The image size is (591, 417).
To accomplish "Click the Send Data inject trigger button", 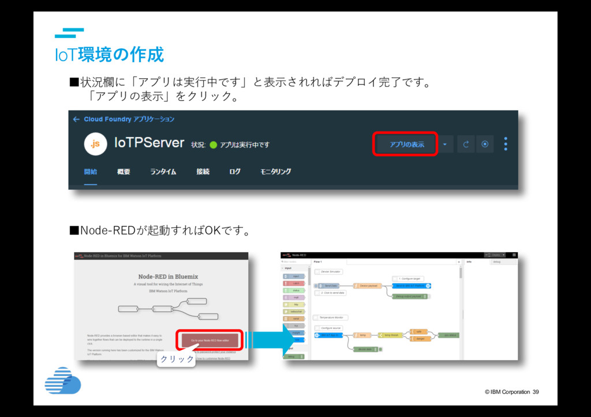I will pyautogui.click(x=316, y=286).
